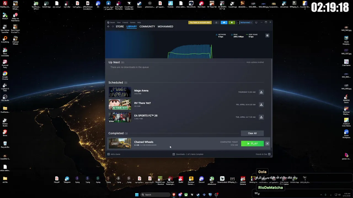This screenshot has width=353, height=198.
Task: Open the green notifications bell
Action: pos(232,23)
